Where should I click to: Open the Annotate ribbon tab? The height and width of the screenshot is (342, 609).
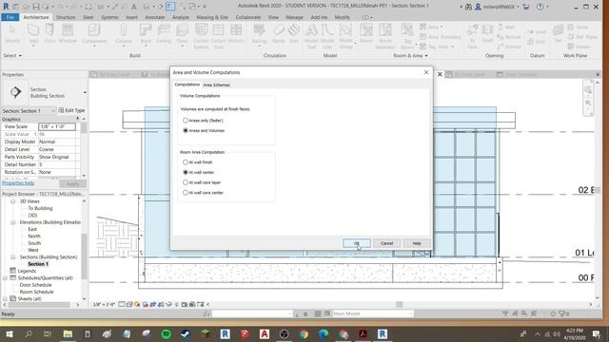pyautogui.click(x=154, y=17)
